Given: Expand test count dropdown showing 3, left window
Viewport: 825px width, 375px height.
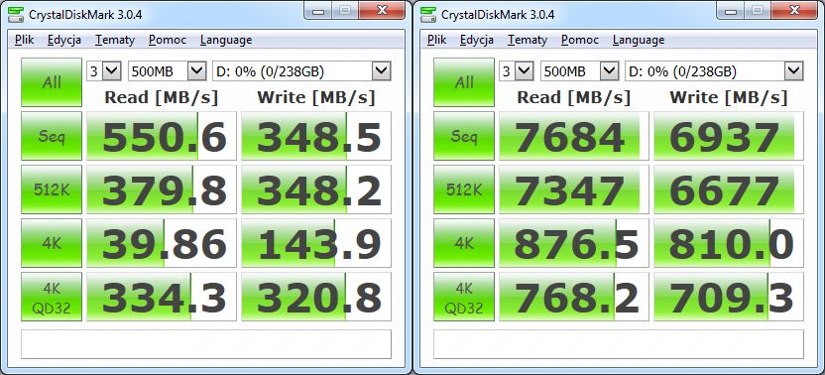Looking at the screenshot, I should click(x=111, y=70).
